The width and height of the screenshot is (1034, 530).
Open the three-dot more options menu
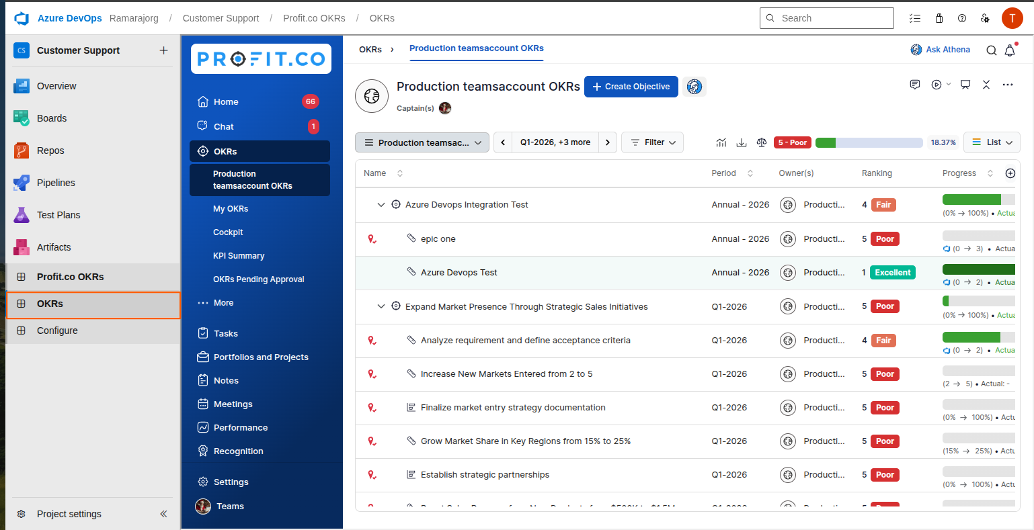(x=1007, y=85)
